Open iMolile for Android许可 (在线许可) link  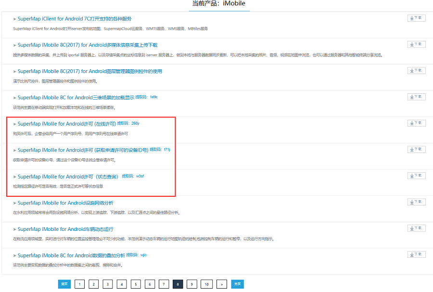click(67, 124)
